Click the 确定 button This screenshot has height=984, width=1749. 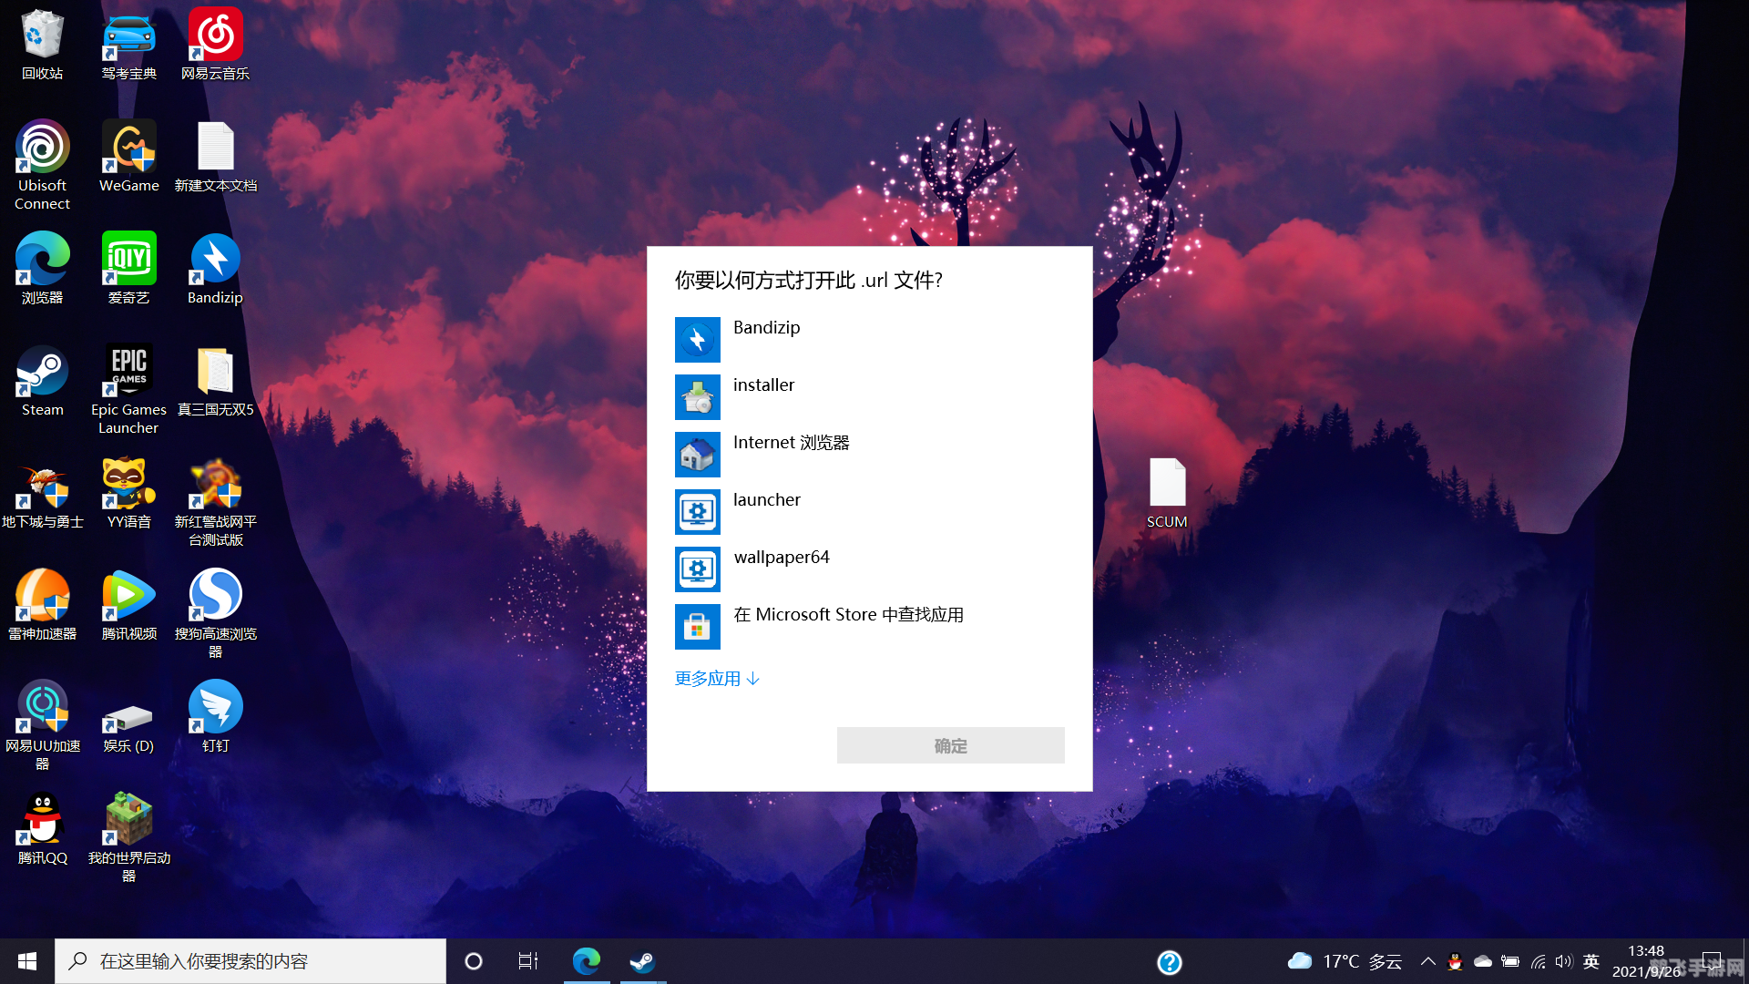pos(950,745)
